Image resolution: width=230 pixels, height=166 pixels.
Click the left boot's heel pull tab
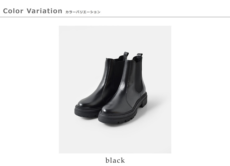click(x=126, y=55)
